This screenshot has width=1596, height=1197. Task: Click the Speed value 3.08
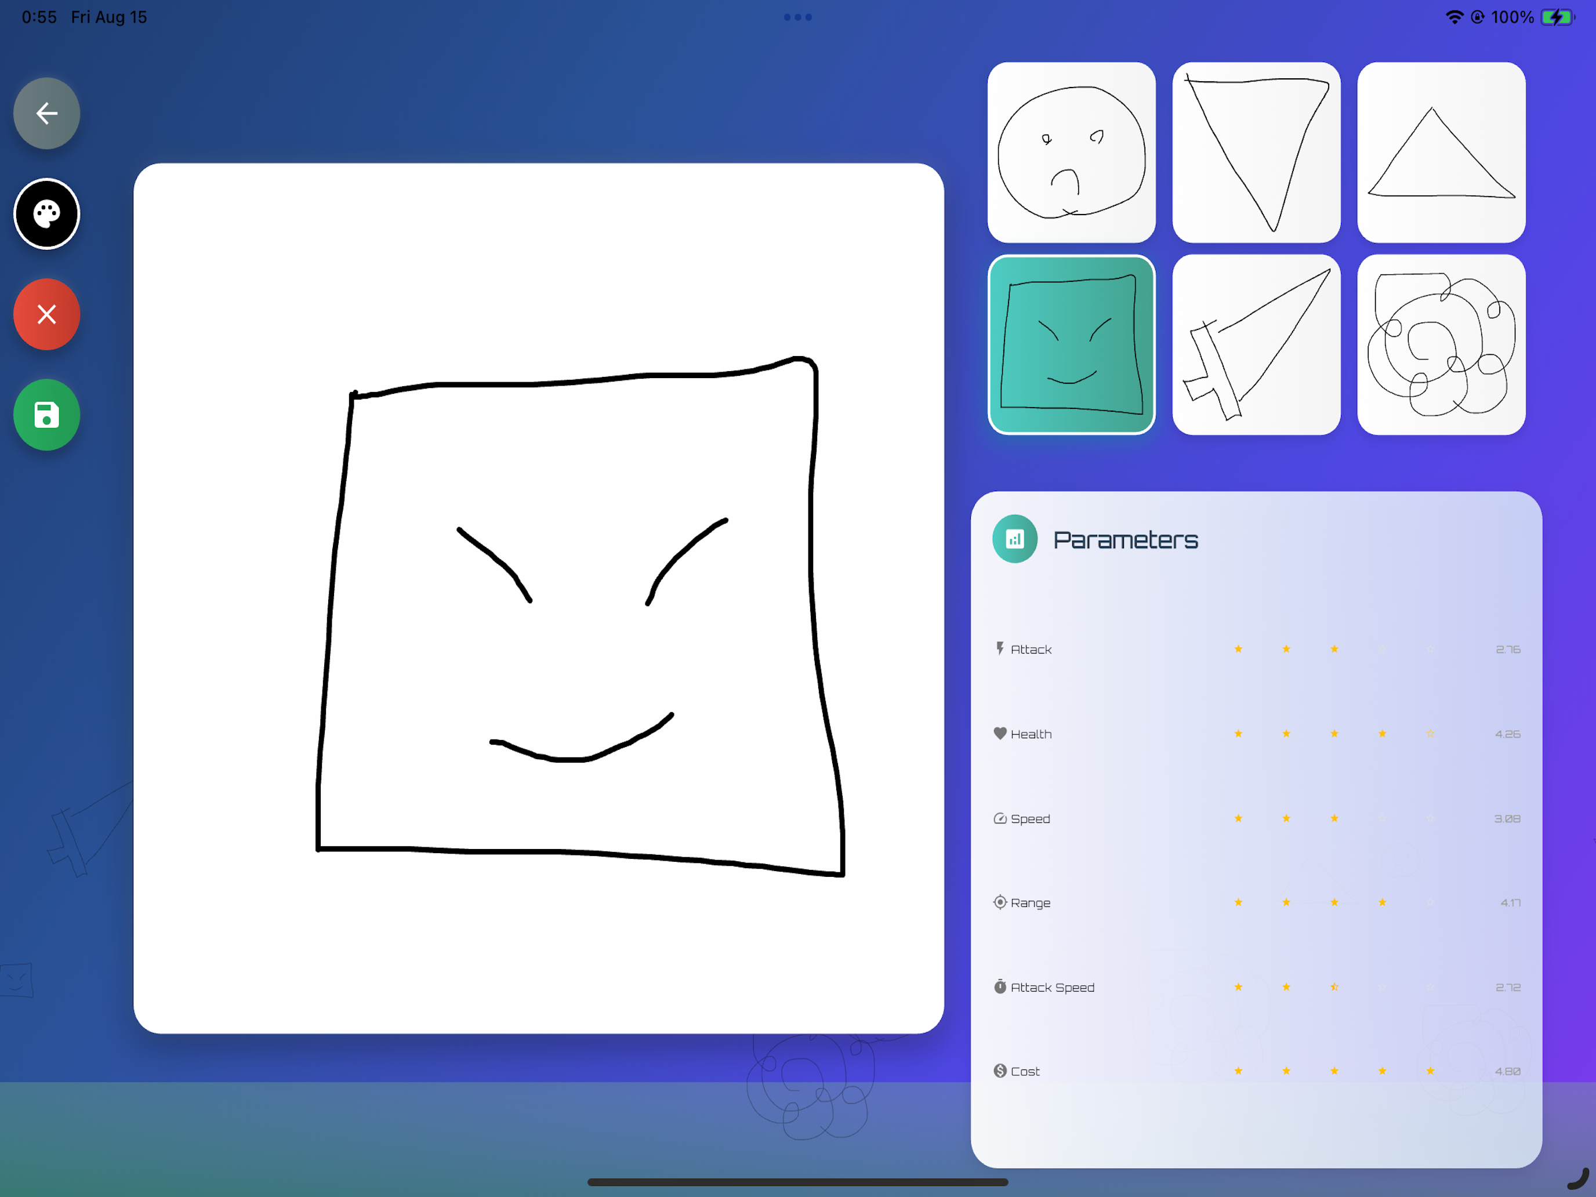click(x=1507, y=819)
